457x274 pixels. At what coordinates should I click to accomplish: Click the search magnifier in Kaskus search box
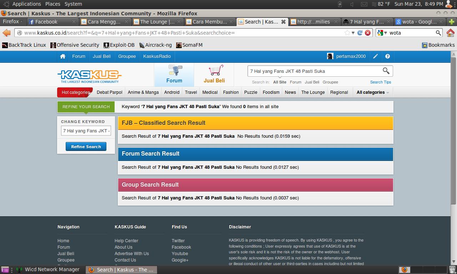coord(386,71)
